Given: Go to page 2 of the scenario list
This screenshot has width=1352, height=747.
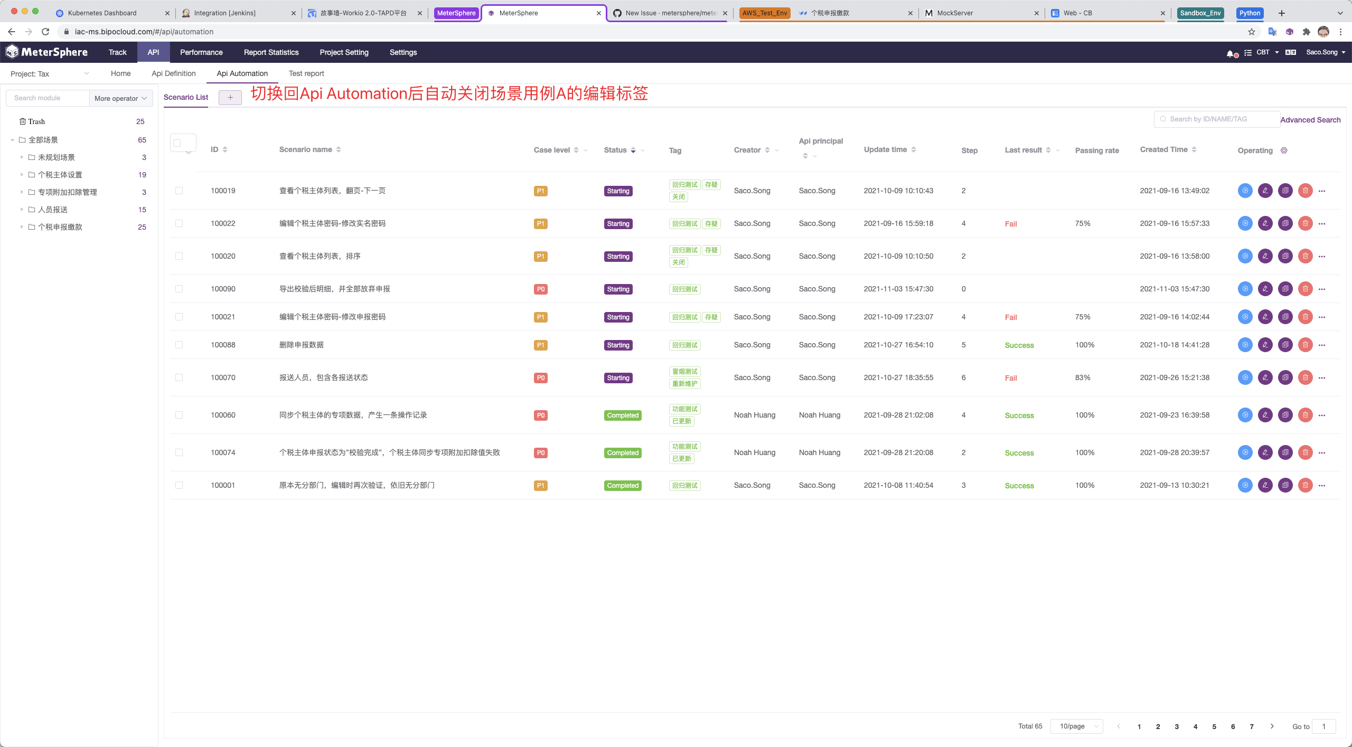Looking at the screenshot, I should click(x=1158, y=726).
